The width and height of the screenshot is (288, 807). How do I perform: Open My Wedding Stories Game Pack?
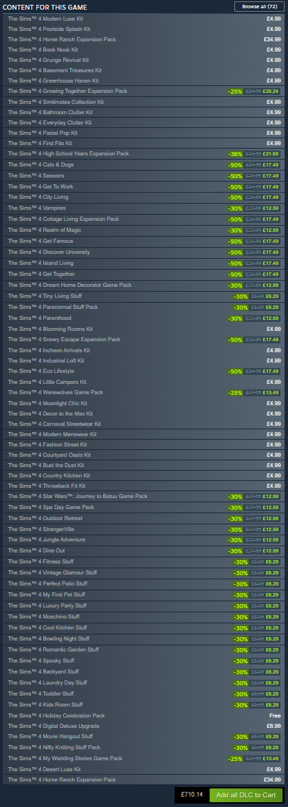pyautogui.click(x=144, y=758)
